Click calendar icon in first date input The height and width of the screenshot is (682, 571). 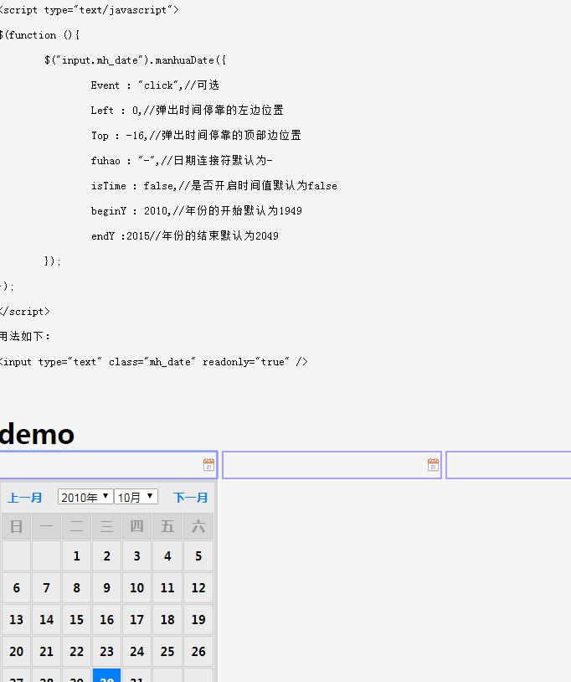click(x=208, y=464)
